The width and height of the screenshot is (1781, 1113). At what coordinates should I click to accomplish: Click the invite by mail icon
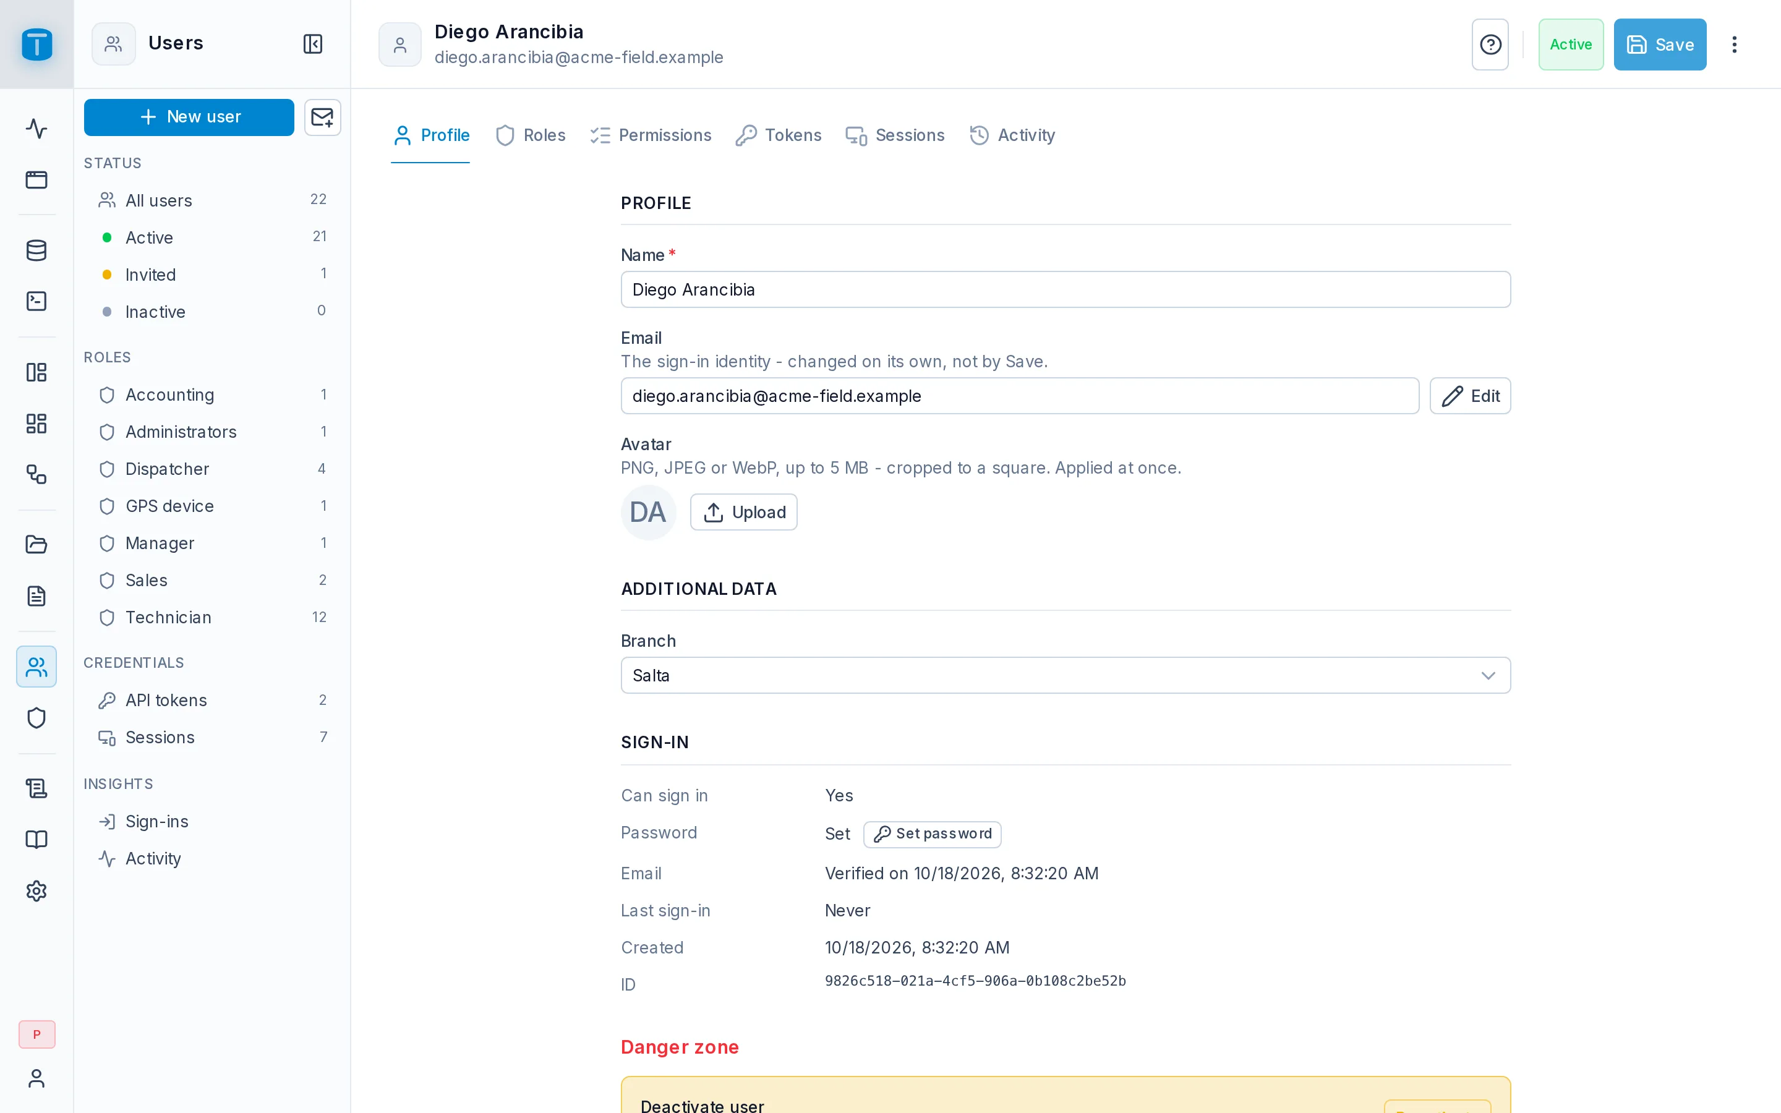click(x=322, y=117)
